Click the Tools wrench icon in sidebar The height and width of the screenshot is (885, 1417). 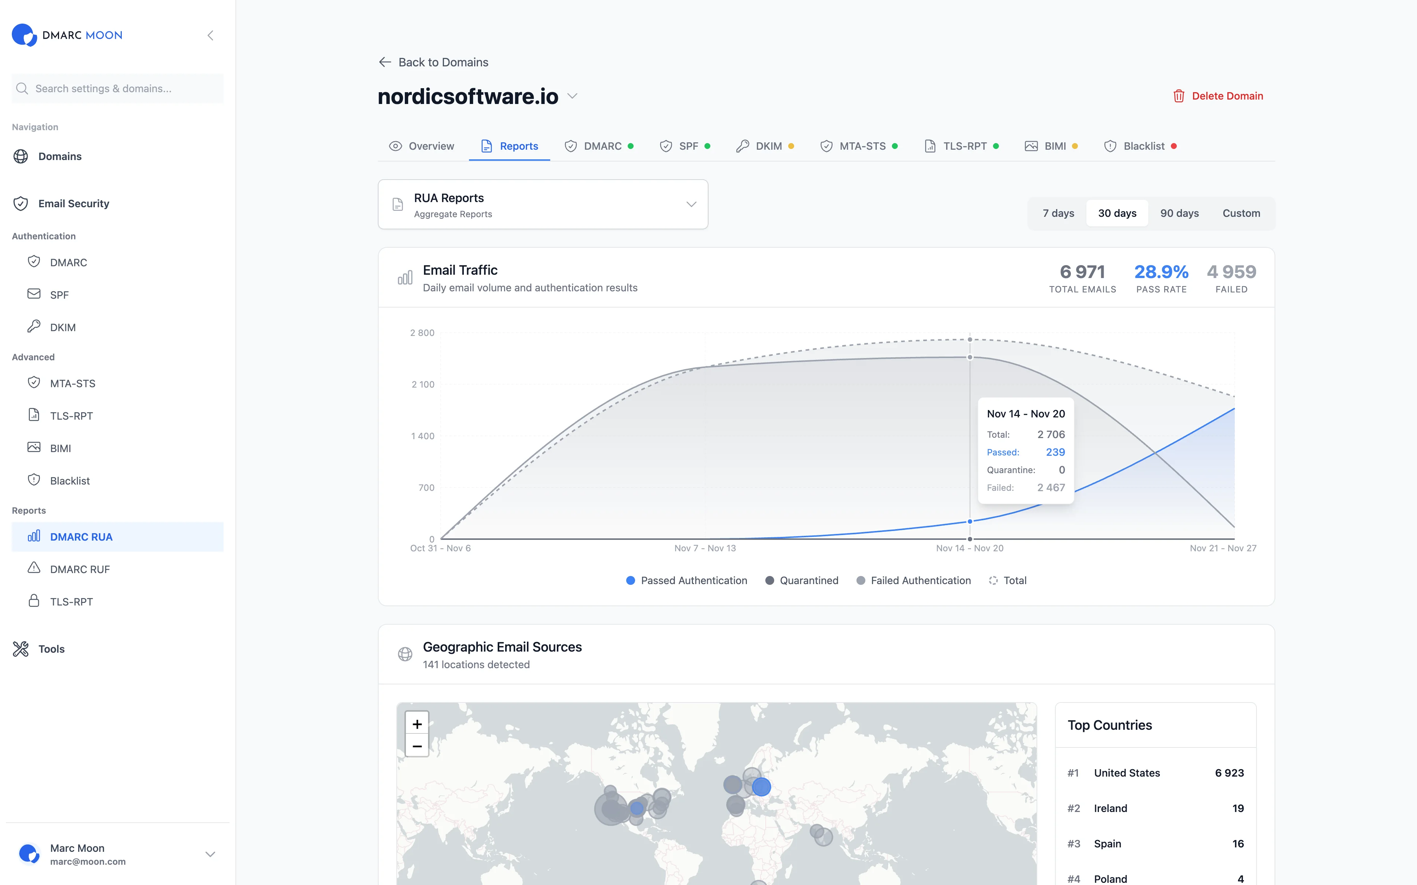(x=21, y=649)
